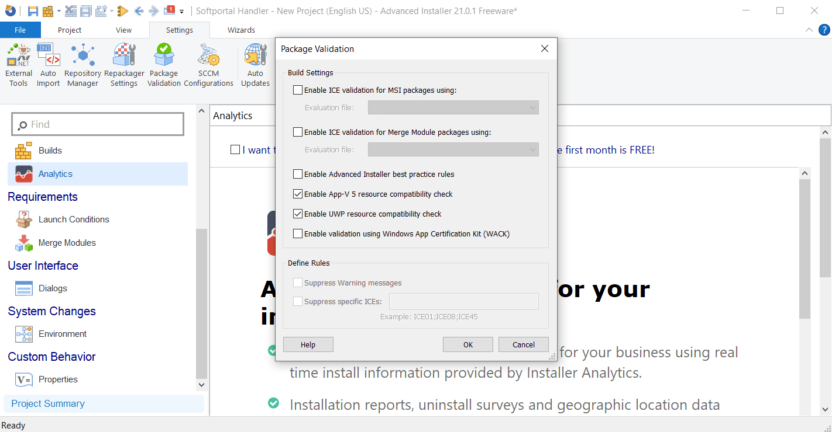Open Project Summary in the sidebar

pos(104,403)
